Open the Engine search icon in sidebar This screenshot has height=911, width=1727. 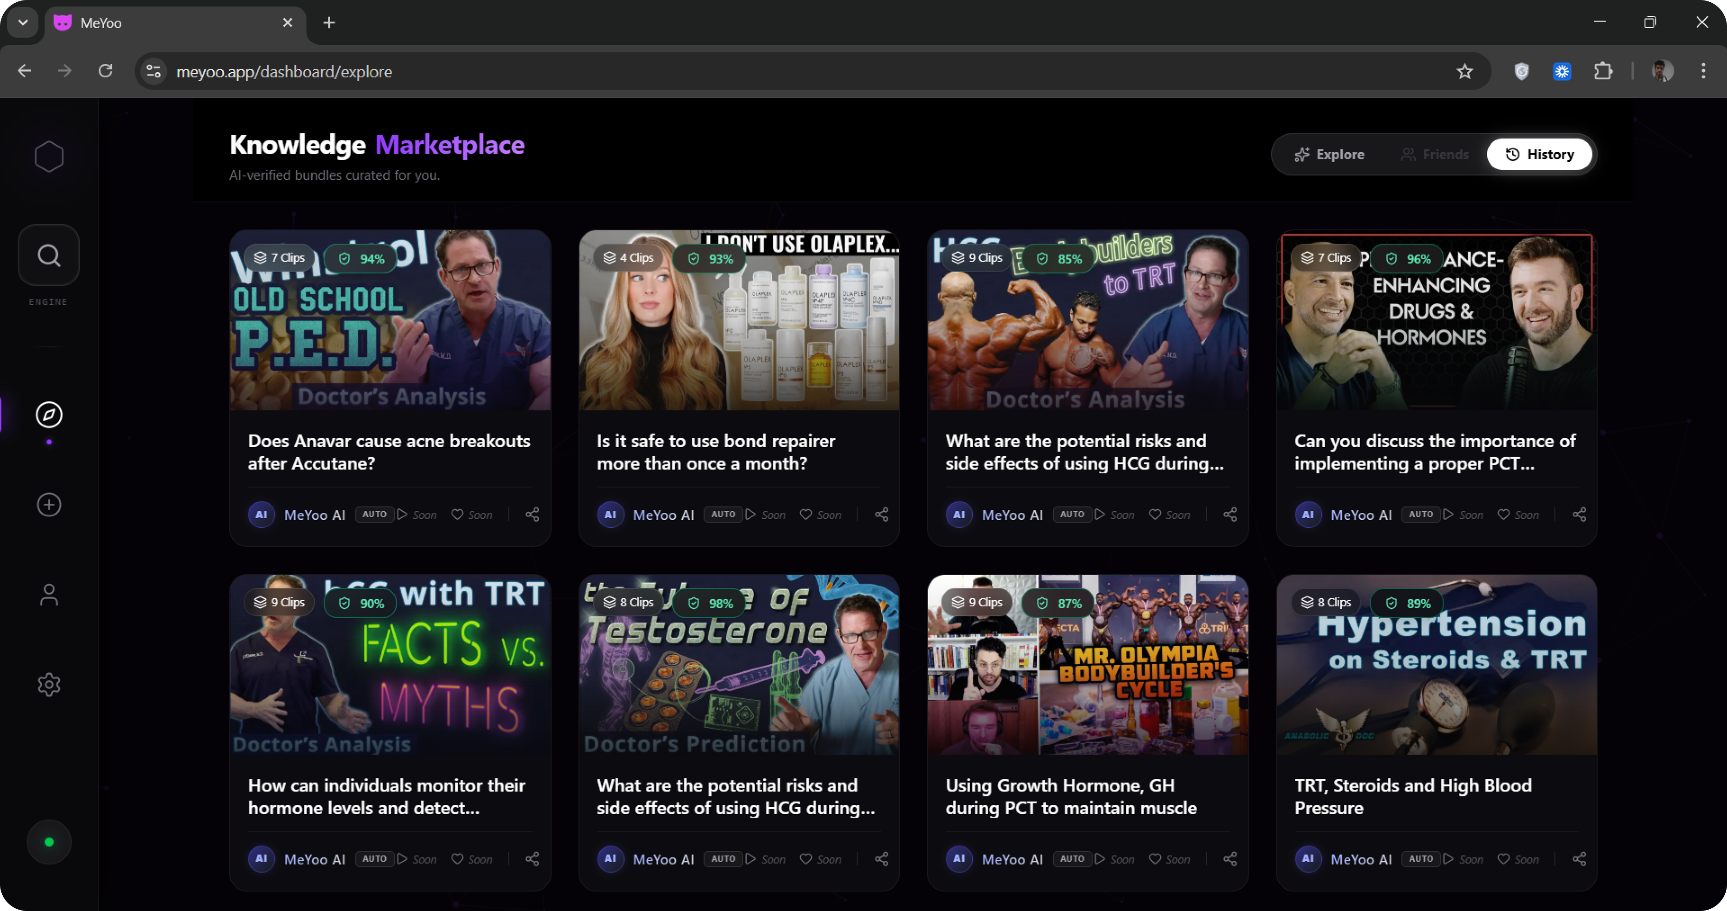48,255
